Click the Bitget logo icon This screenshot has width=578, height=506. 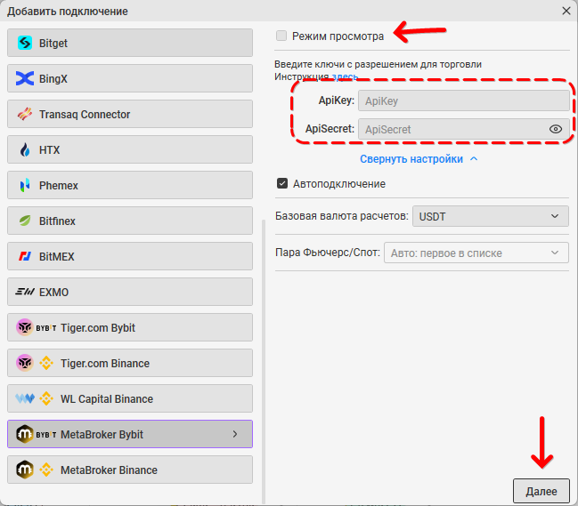25,43
